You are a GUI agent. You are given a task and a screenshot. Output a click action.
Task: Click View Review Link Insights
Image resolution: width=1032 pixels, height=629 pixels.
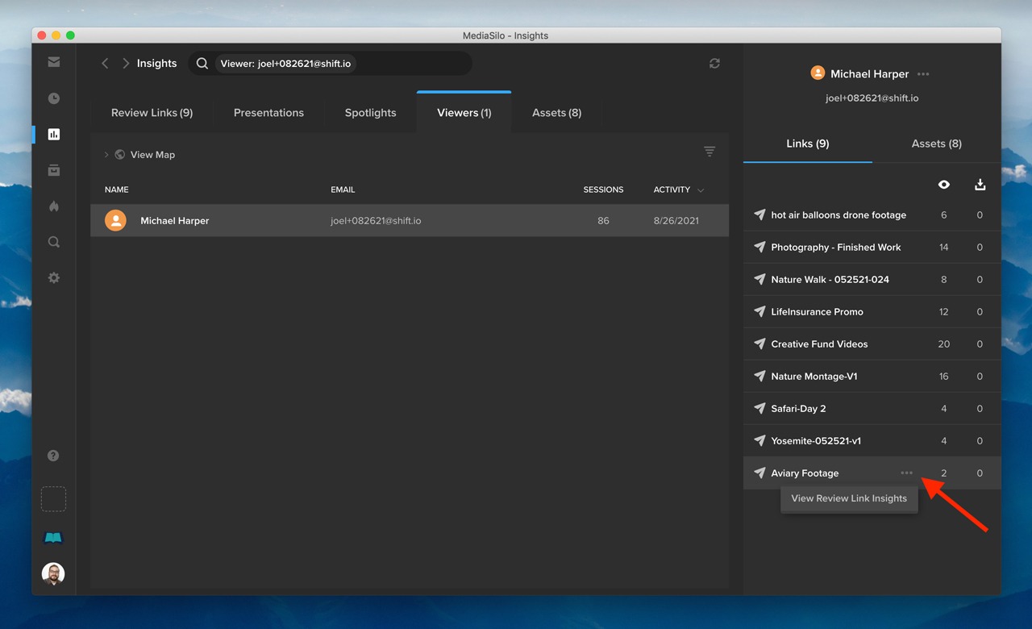click(x=848, y=498)
